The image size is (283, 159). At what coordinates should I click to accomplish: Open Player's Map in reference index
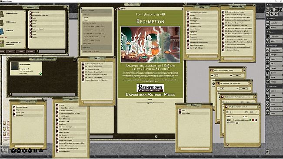[97, 43]
